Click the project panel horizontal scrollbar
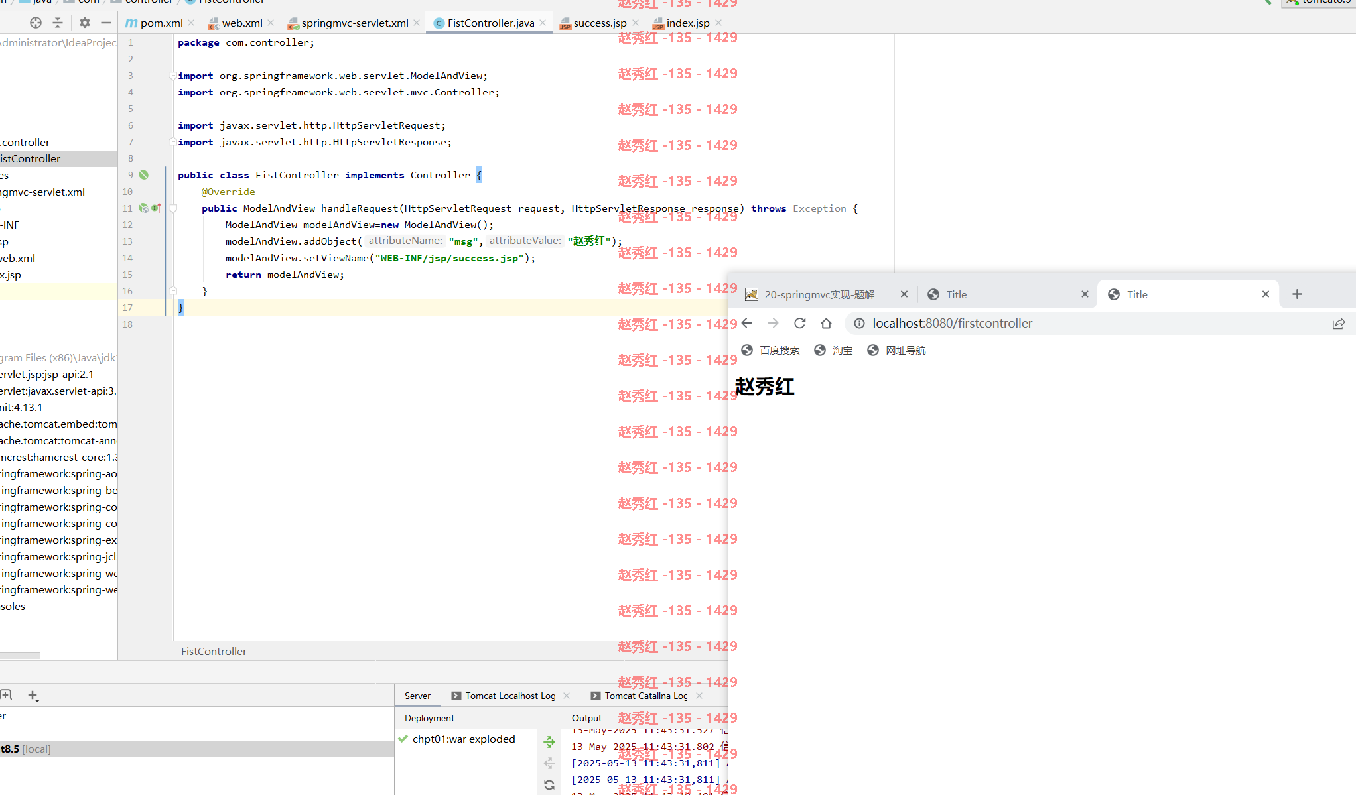 [20, 656]
